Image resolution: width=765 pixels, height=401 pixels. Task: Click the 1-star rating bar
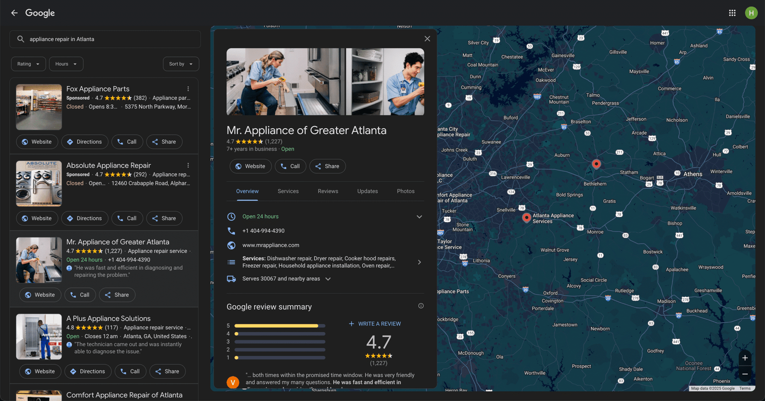pos(280,358)
